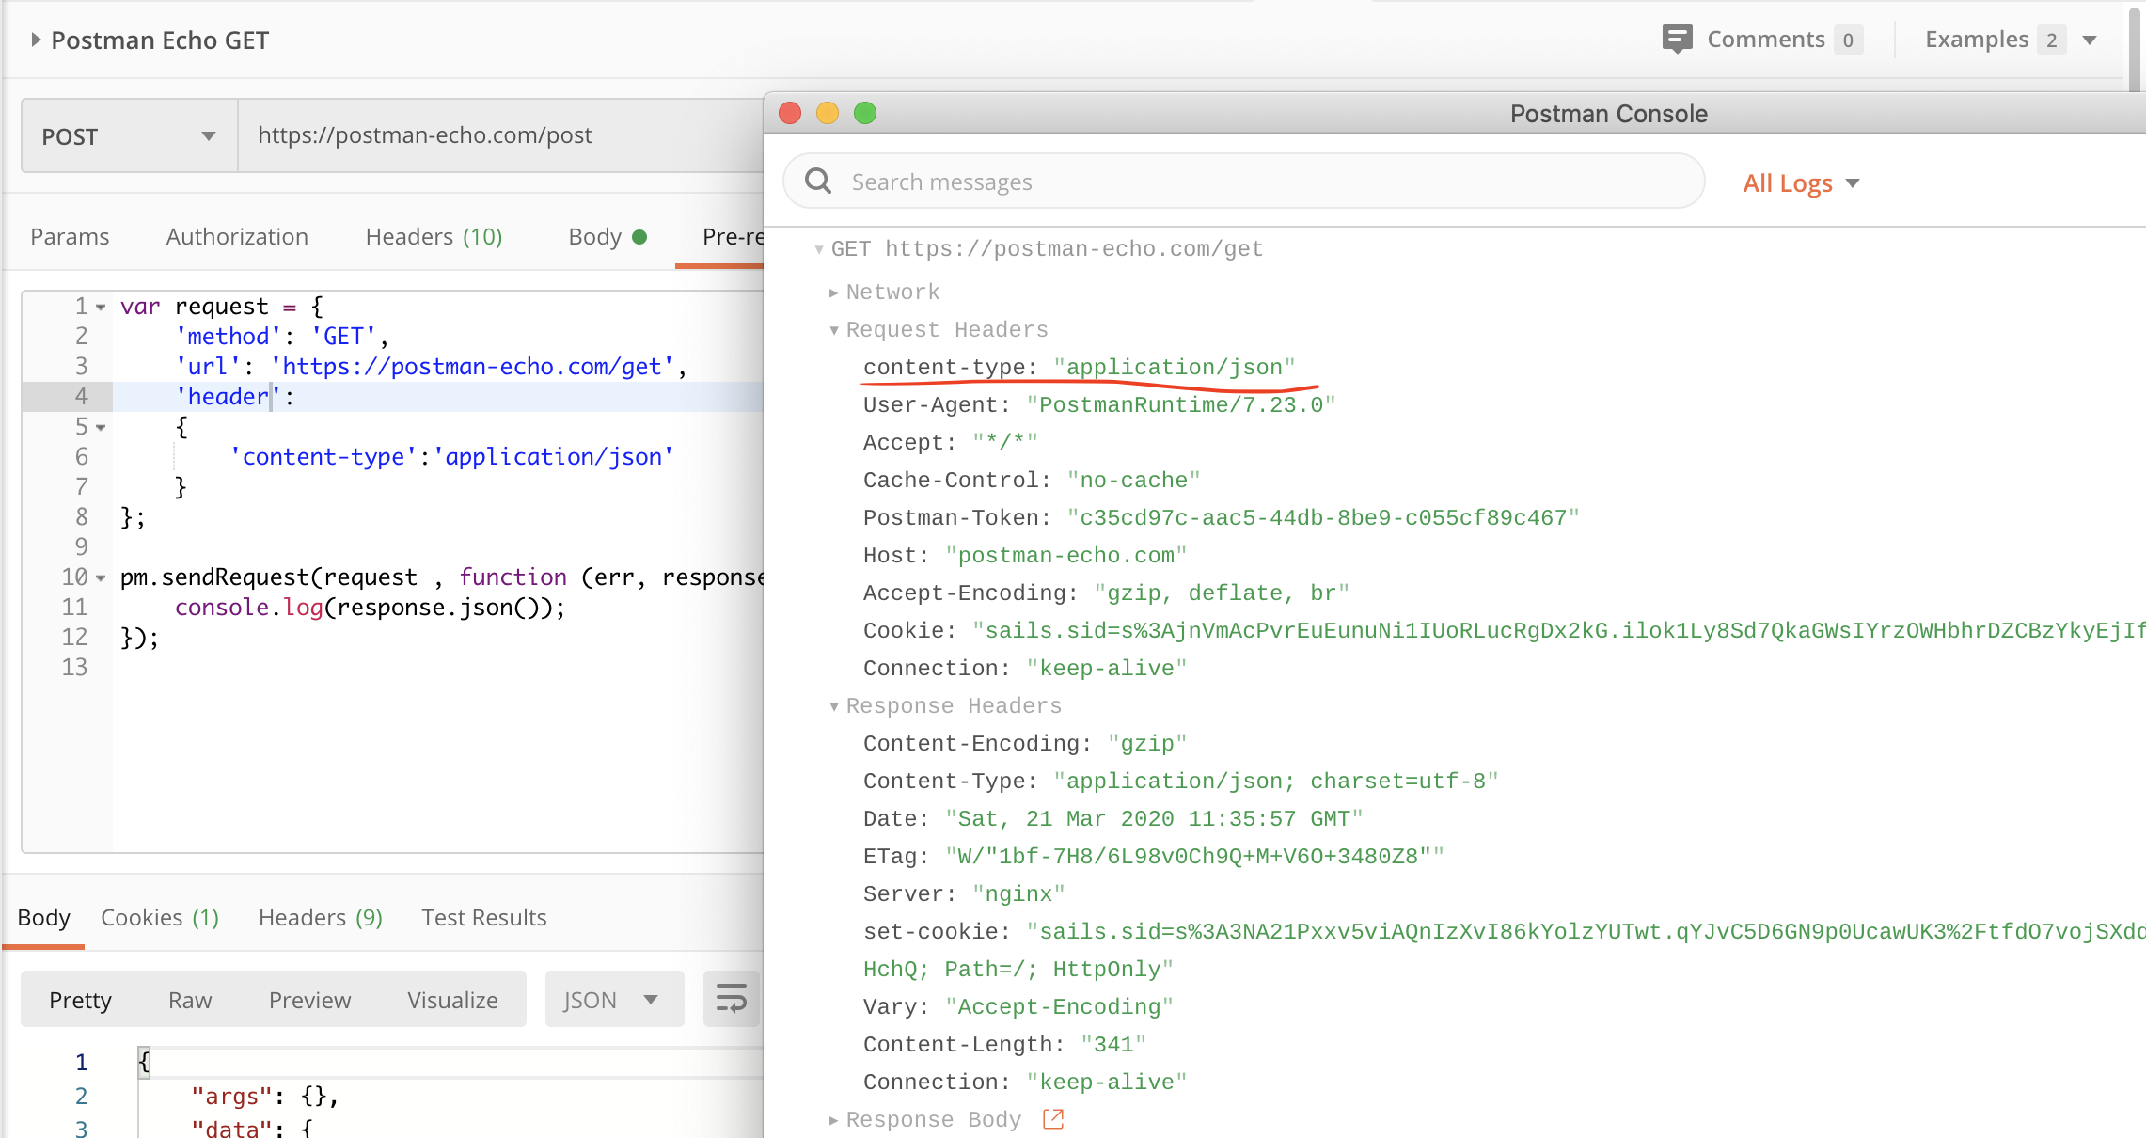
Task: Expand the Postman Echo GET title disclosure triangle
Action: (35, 40)
